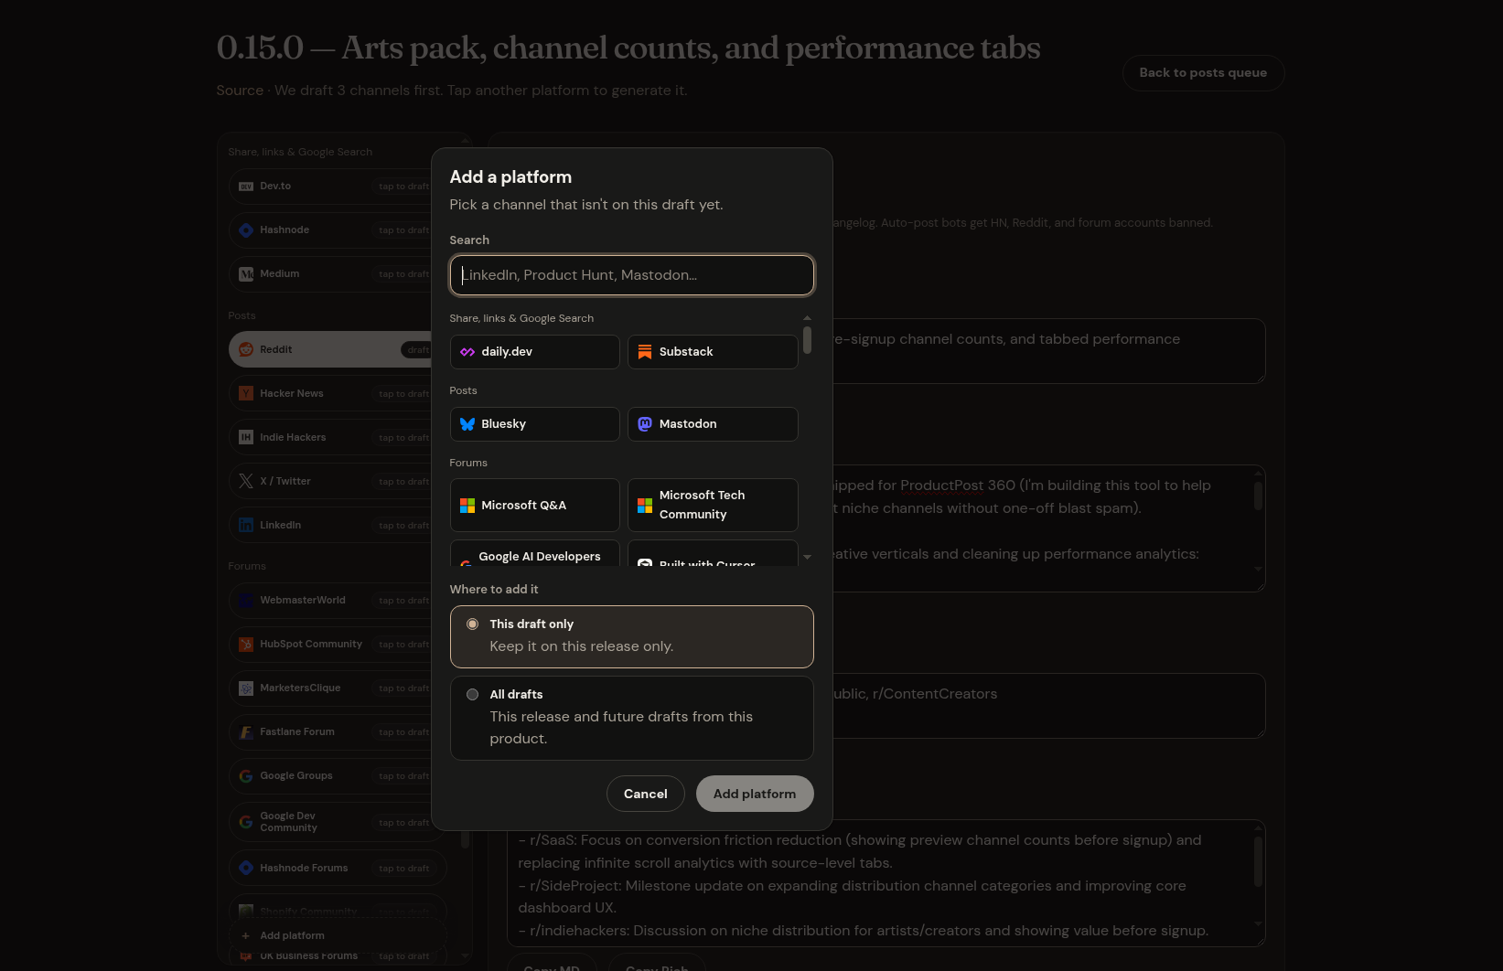Image resolution: width=1503 pixels, height=971 pixels.
Task: Select the Microsoft Tech Community logo
Action: click(x=645, y=506)
